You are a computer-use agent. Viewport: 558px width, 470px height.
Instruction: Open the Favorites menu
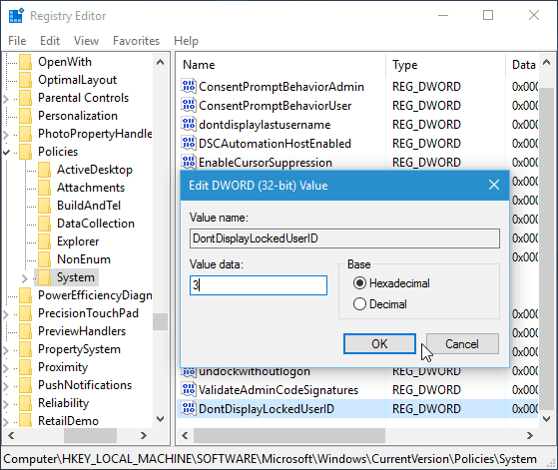pyautogui.click(x=136, y=41)
